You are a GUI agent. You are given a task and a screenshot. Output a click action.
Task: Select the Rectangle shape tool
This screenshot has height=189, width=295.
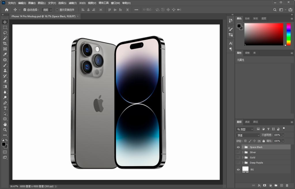pyautogui.click(x=5, y=119)
